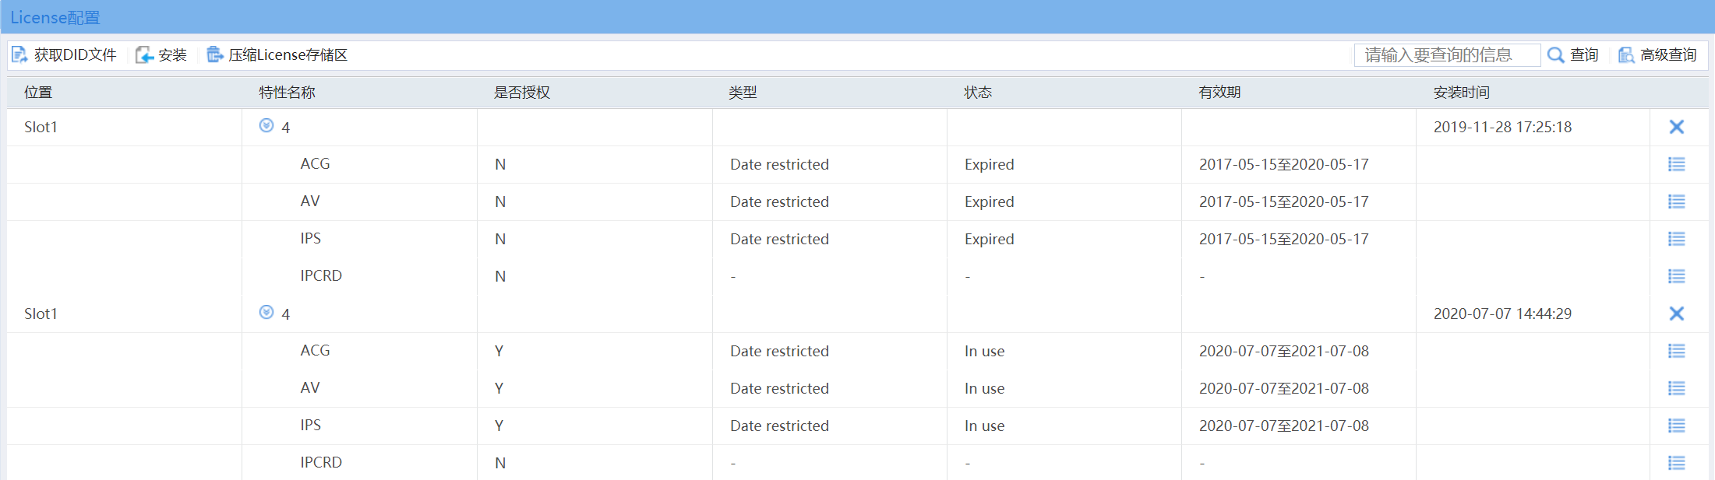Screen dimensions: 1715x480
Task: Open details icon for expired AV license
Action: click(1676, 201)
